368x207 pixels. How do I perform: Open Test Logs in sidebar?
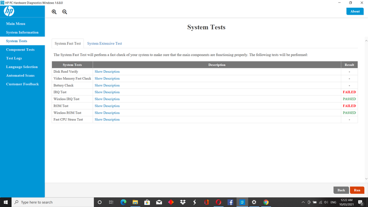[14, 58]
